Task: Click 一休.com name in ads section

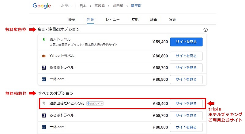Action: (x=57, y=79)
